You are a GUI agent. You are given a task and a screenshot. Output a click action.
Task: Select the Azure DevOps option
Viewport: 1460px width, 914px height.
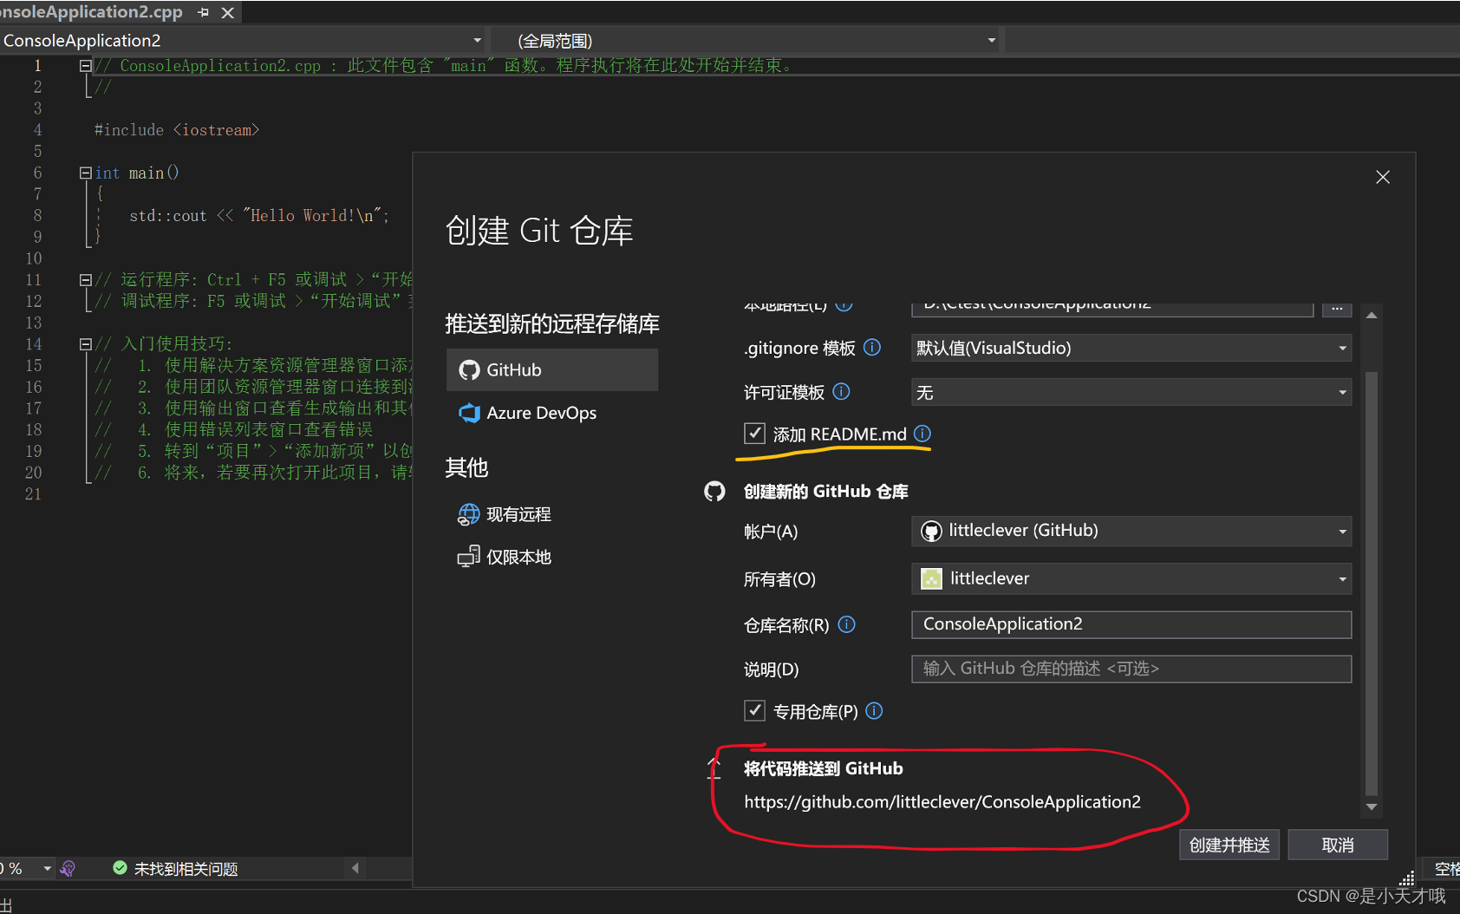(x=551, y=413)
